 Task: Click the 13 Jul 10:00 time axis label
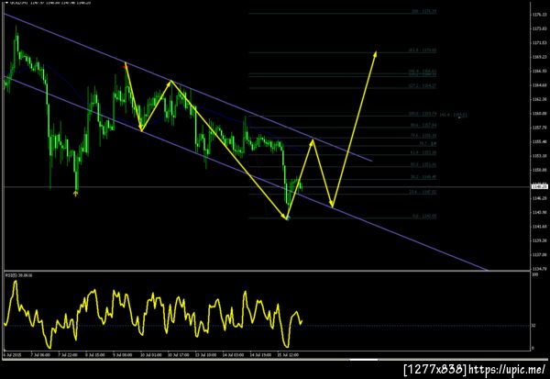point(206,355)
